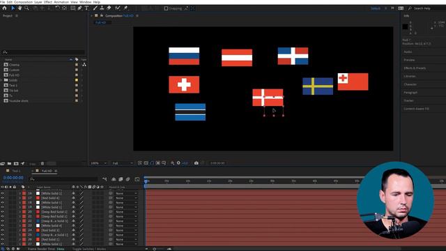Select the Rotation tool
The width and height of the screenshot is (446, 251).
[x=57, y=8]
